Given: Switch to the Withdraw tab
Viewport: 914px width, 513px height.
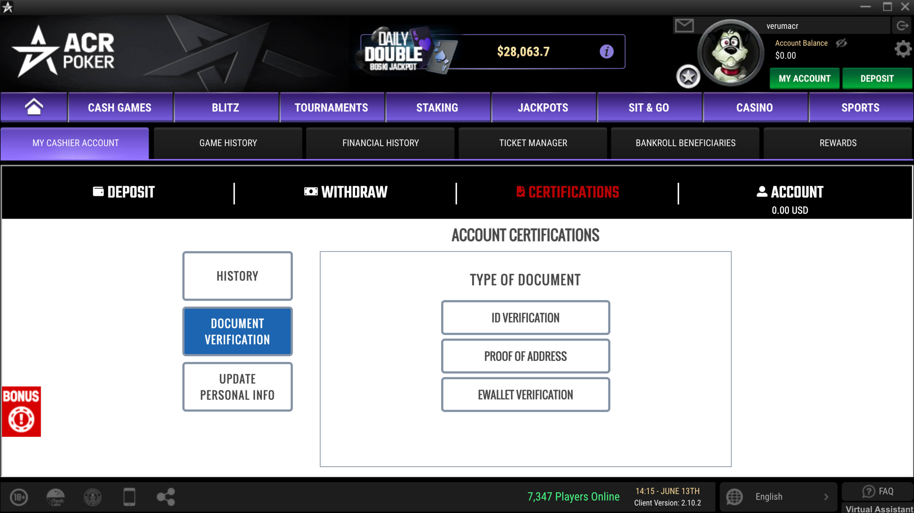Looking at the screenshot, I should coord(346,192).
